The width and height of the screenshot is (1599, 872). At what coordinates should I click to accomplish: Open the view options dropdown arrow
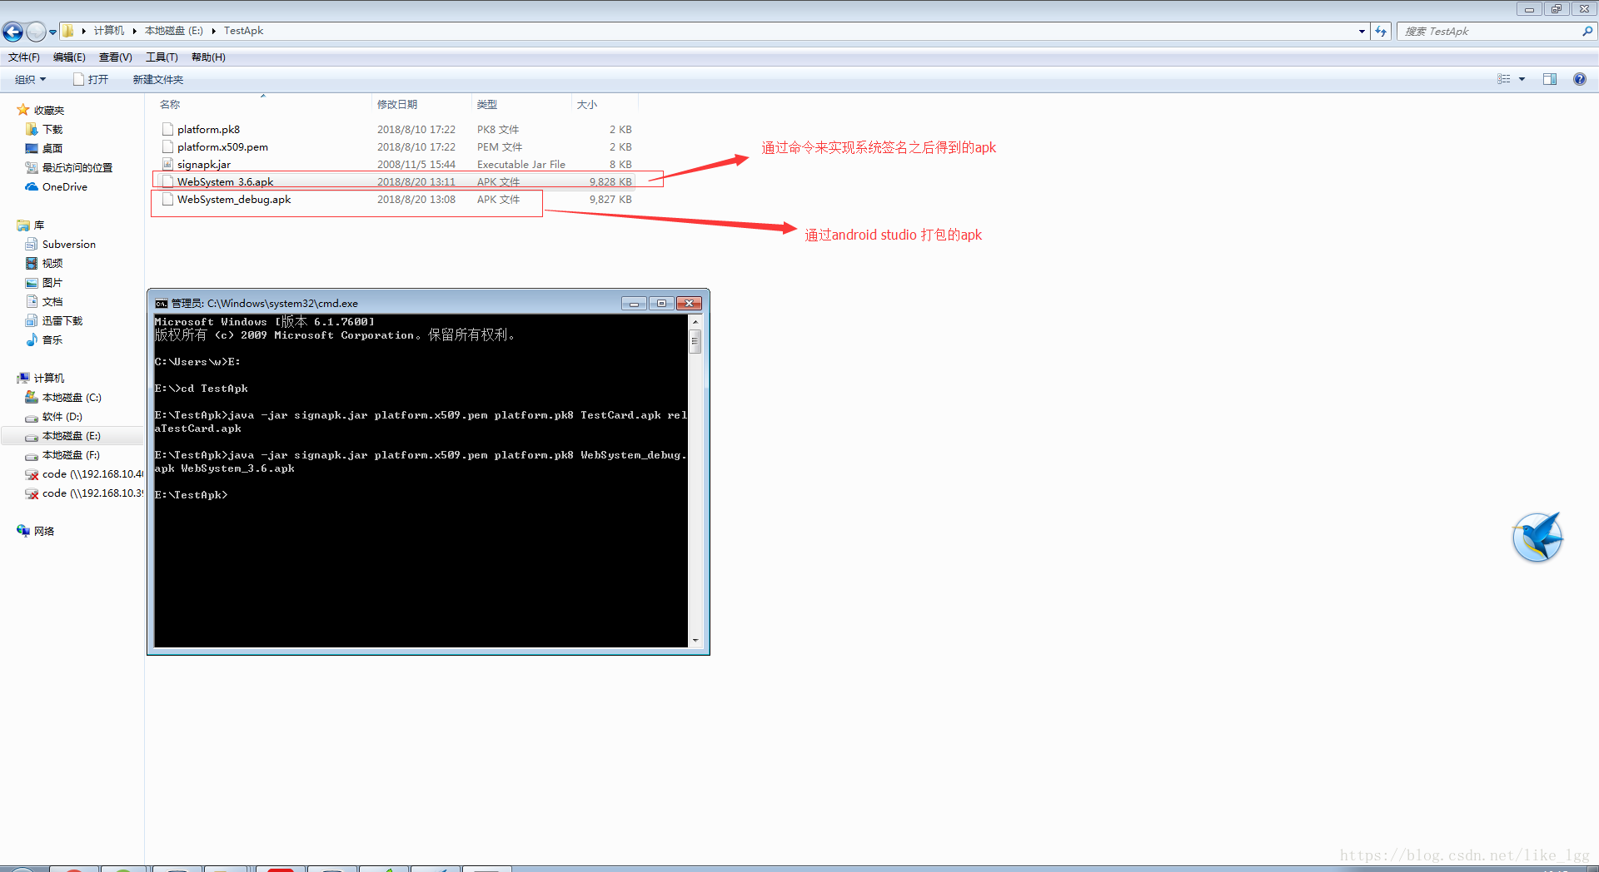point(1522,79)
